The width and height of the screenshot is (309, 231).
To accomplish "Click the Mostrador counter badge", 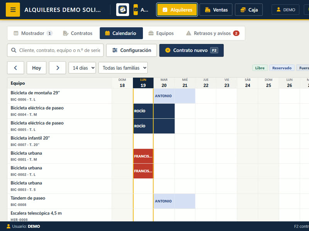I will tap(49, 33).
